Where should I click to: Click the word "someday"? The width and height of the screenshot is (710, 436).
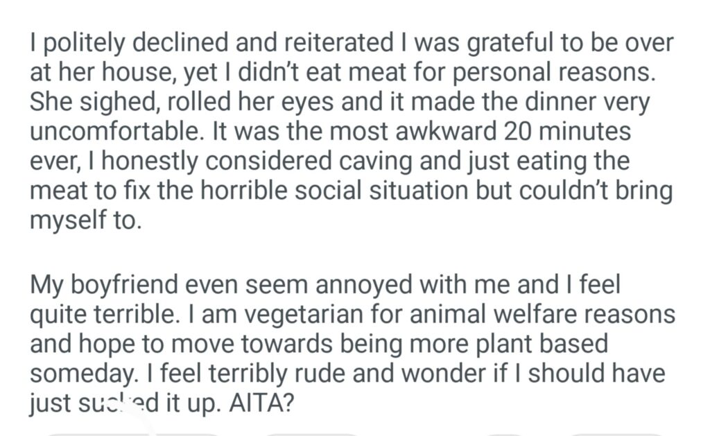84,374
